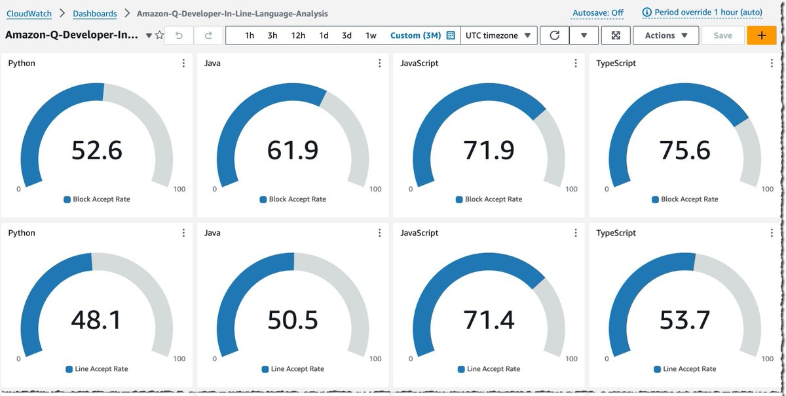
Task: Click the Line Accept Rate legend text under Python
Action: tap(101, 369)
